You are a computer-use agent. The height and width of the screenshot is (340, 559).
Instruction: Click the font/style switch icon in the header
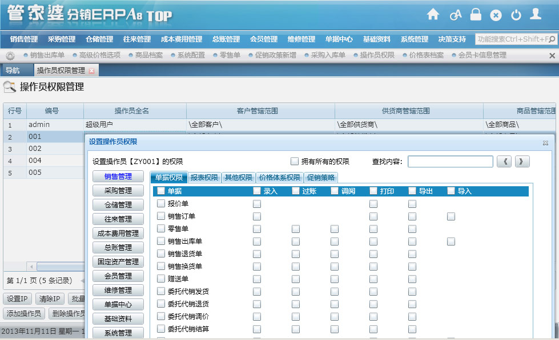455,15
